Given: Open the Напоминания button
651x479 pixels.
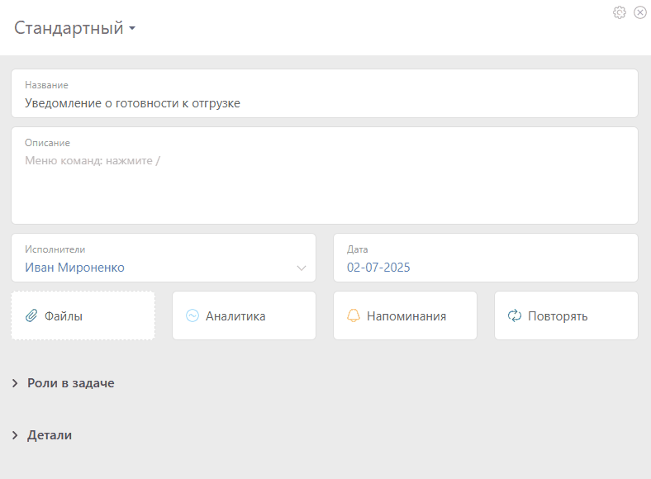Looking at the screenshot, I should pos(405,315).
